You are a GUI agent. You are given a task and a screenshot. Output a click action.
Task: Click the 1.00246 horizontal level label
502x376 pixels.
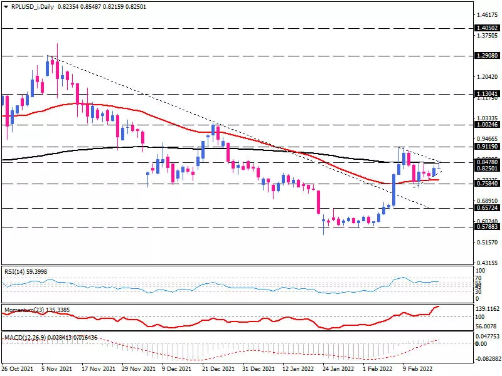tap(488, 125)
